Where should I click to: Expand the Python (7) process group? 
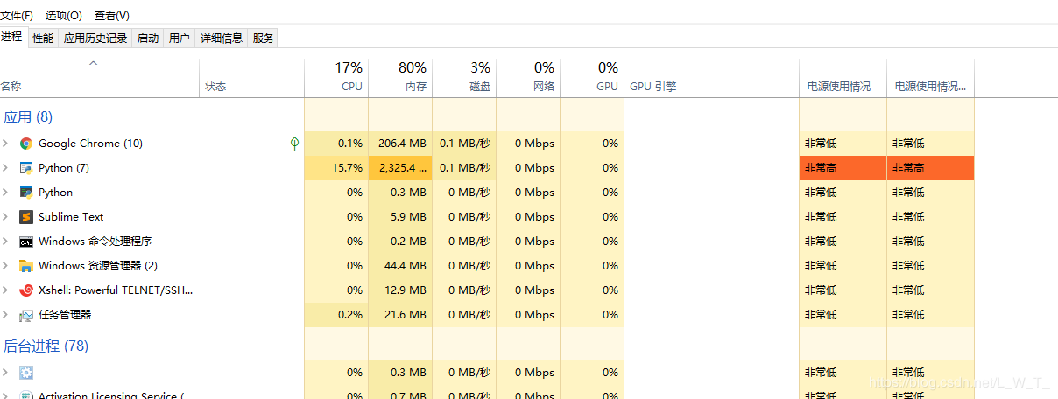[6, 168]
